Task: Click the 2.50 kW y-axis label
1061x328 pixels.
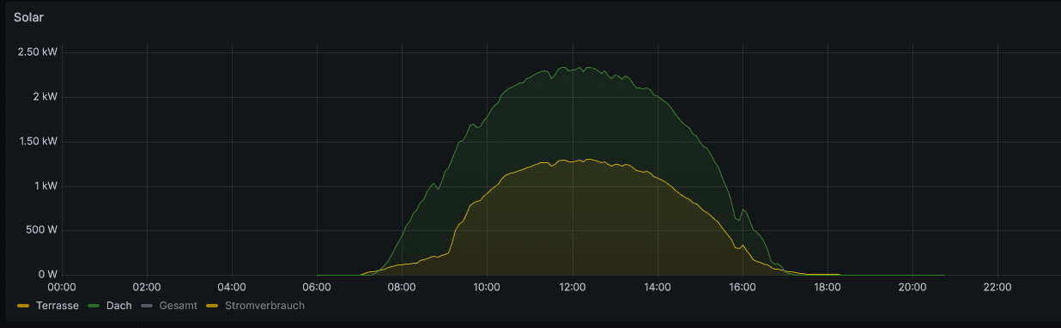Action: (x=37, y=52)
